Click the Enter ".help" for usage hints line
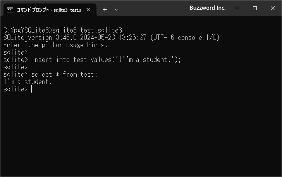282x177 pixels. [55, 45]
